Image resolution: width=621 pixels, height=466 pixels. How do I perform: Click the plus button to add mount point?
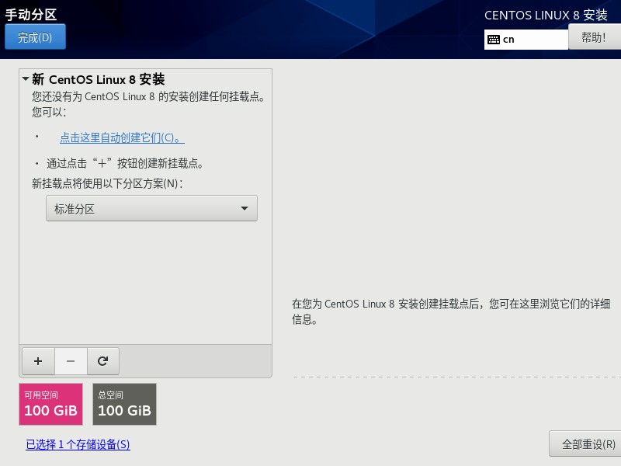coord(38,361)
